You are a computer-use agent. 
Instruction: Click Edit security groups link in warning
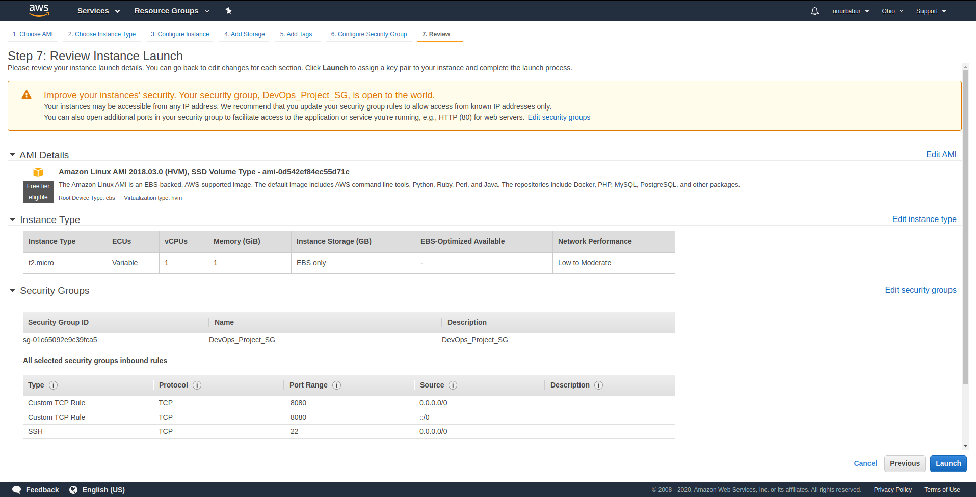click(x=559, y=117)
